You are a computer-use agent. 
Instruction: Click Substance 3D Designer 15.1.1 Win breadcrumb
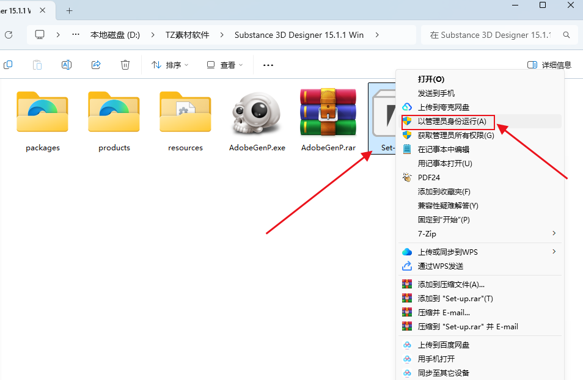click(299, 35)
